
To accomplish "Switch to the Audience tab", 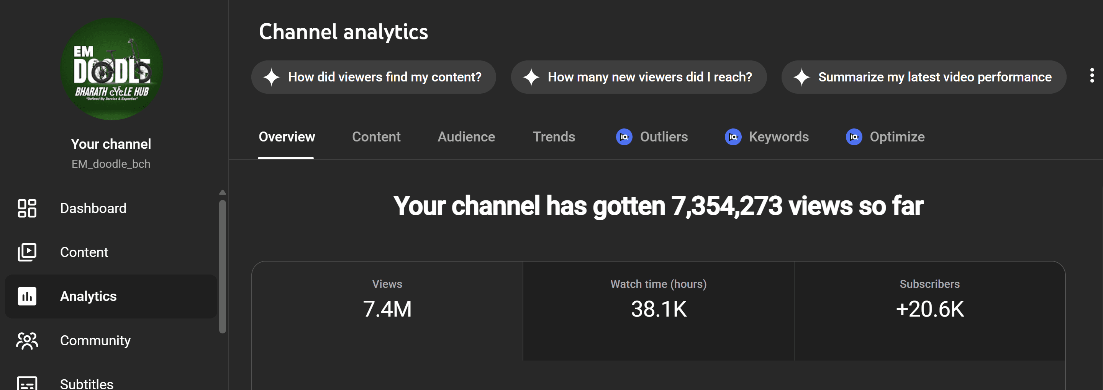I will tap(466, 137).
